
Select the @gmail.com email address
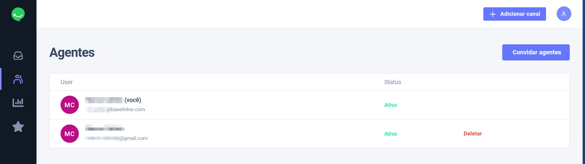coord(117,138)
